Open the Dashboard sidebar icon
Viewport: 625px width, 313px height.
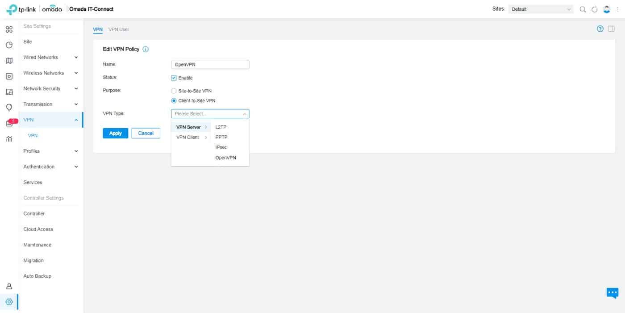point(9,30)
